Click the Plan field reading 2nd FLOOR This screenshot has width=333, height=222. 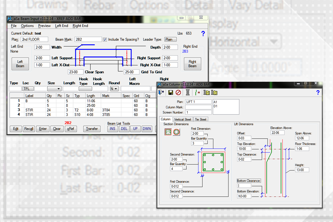pyautogui.click(x=34, y=40)
